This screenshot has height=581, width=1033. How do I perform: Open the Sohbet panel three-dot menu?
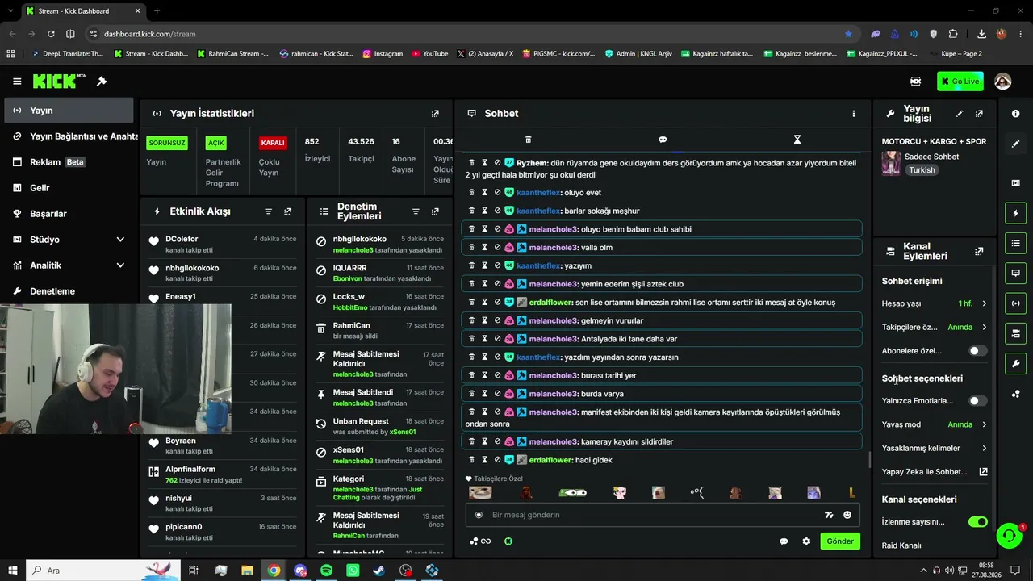click(x=853, y=114)
